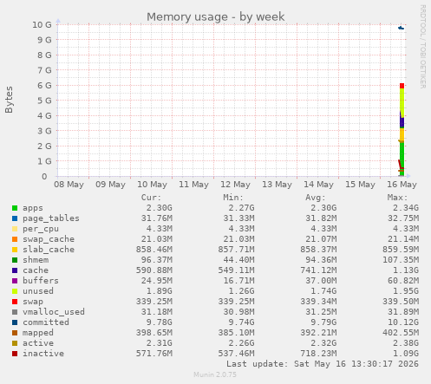Click the '08 May' x-axis label
The width and height of the screenshot is (431, 384).
click(69, 185)
